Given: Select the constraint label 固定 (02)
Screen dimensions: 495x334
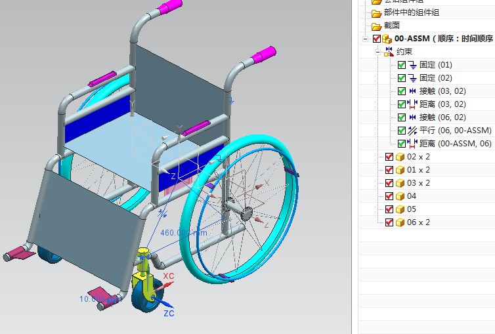Looking at the screenshot, I should (436, 78).
